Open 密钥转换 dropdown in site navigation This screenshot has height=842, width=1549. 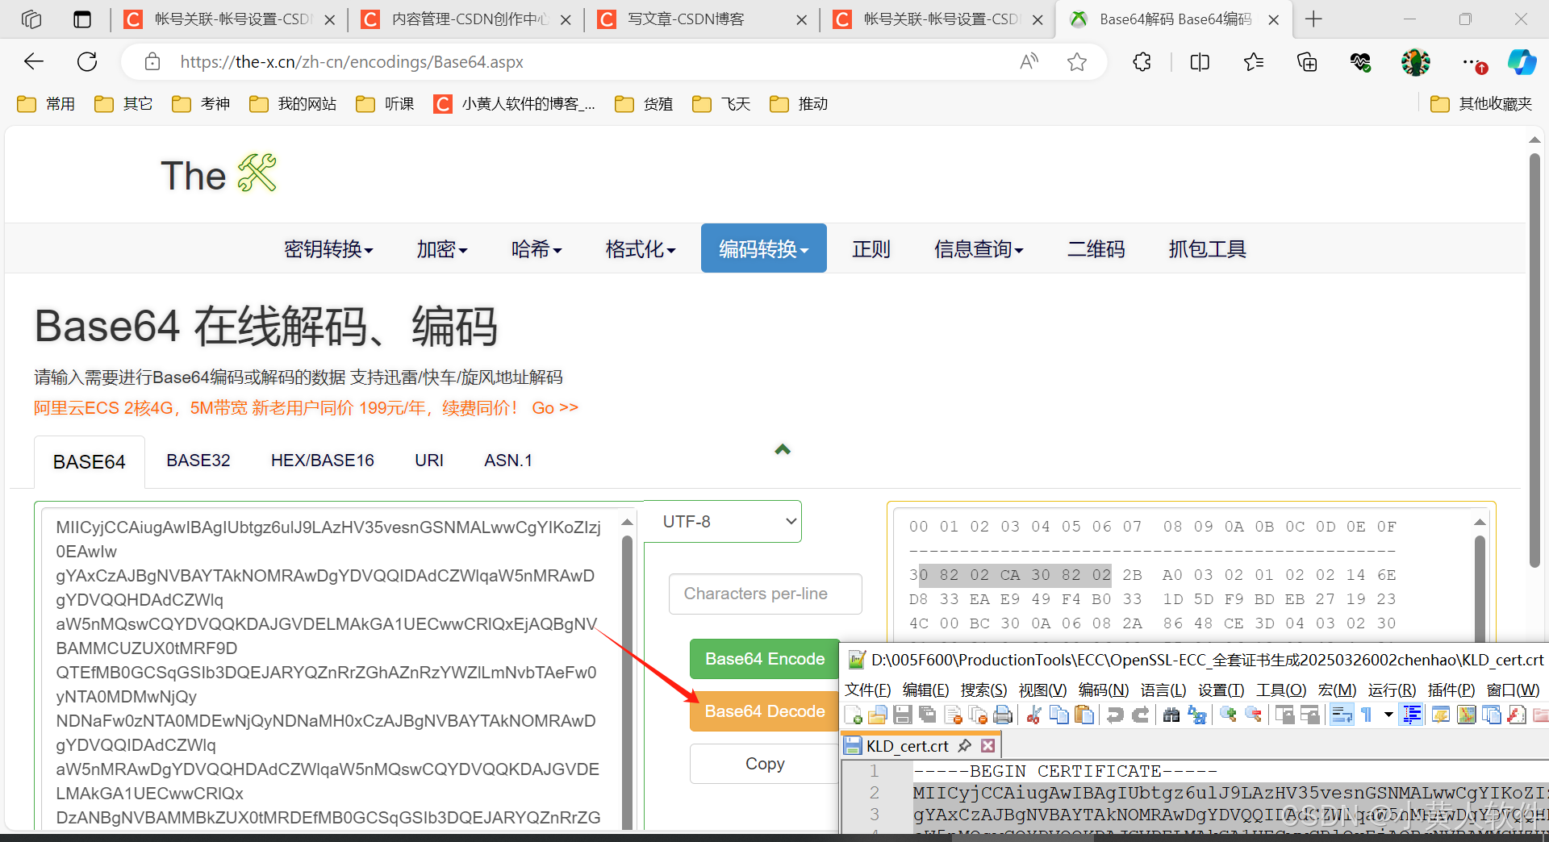[328, 249]
